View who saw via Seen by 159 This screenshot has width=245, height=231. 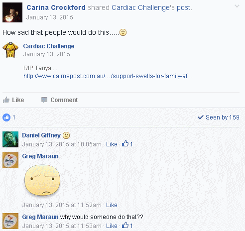(x=219, y=117)
